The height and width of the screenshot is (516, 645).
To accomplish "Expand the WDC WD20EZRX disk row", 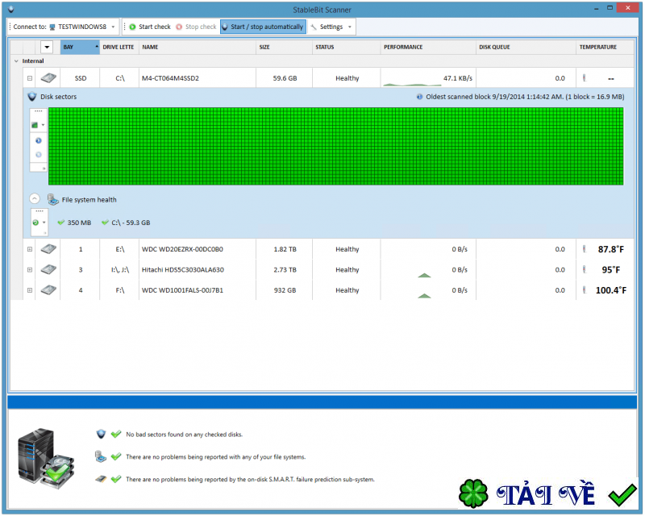I will pyautogui.click(x=30, y=249).
